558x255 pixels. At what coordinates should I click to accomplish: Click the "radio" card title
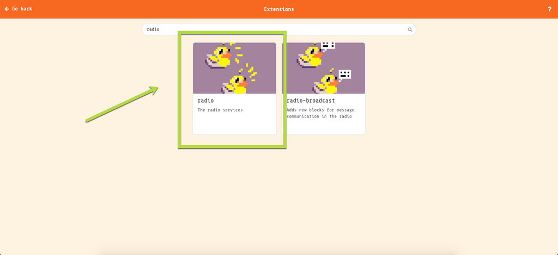[205, 101]
